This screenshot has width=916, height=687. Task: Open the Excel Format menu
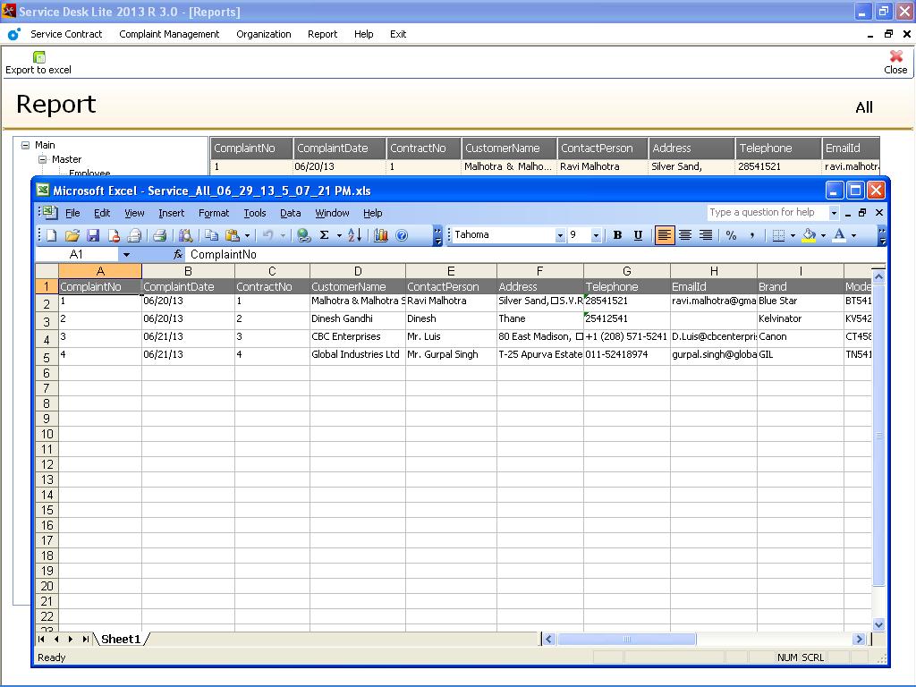click(x=214, y=213)
